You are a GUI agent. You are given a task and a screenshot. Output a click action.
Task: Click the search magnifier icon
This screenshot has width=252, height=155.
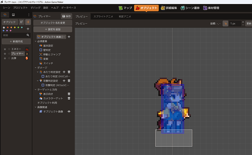(x=28, y=35)
